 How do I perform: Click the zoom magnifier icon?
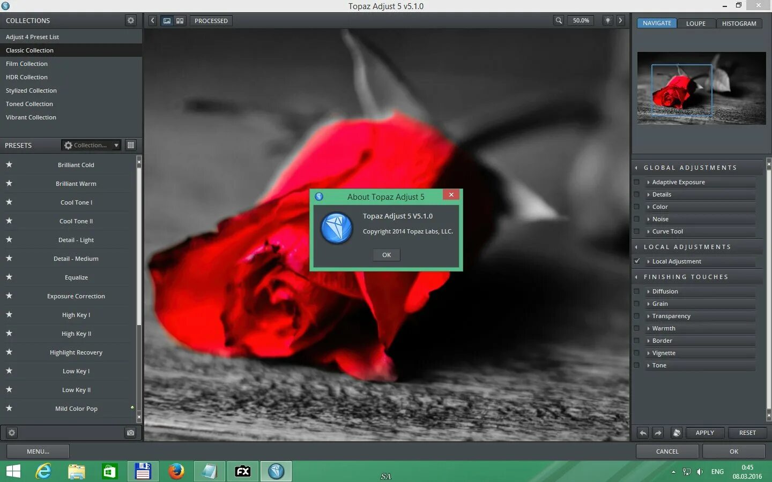pyautogui.click(x=559, y=20)
